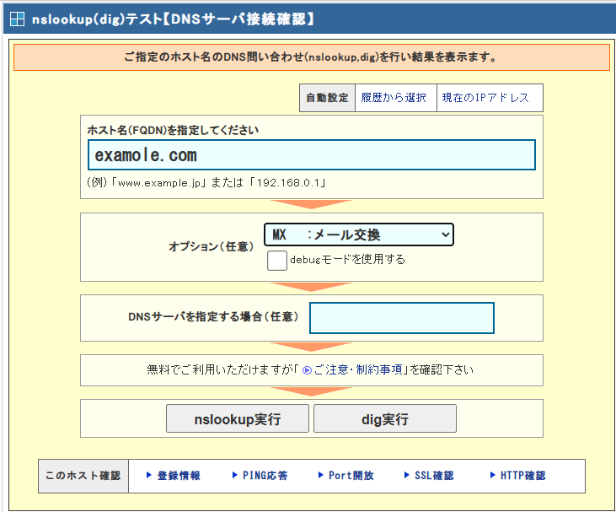616x512 pixels.
Task: Enable the debugモードを使用する checkbox
Action: click(x=277, y=260)
